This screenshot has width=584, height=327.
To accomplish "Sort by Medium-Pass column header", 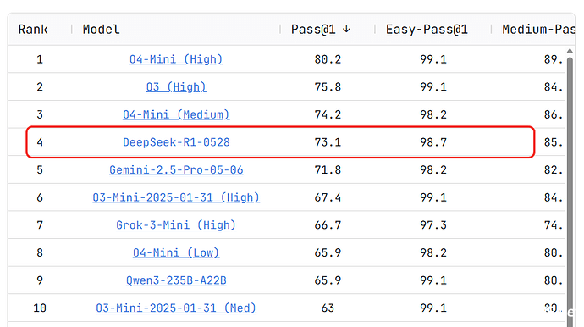I will tap(538, 29).
